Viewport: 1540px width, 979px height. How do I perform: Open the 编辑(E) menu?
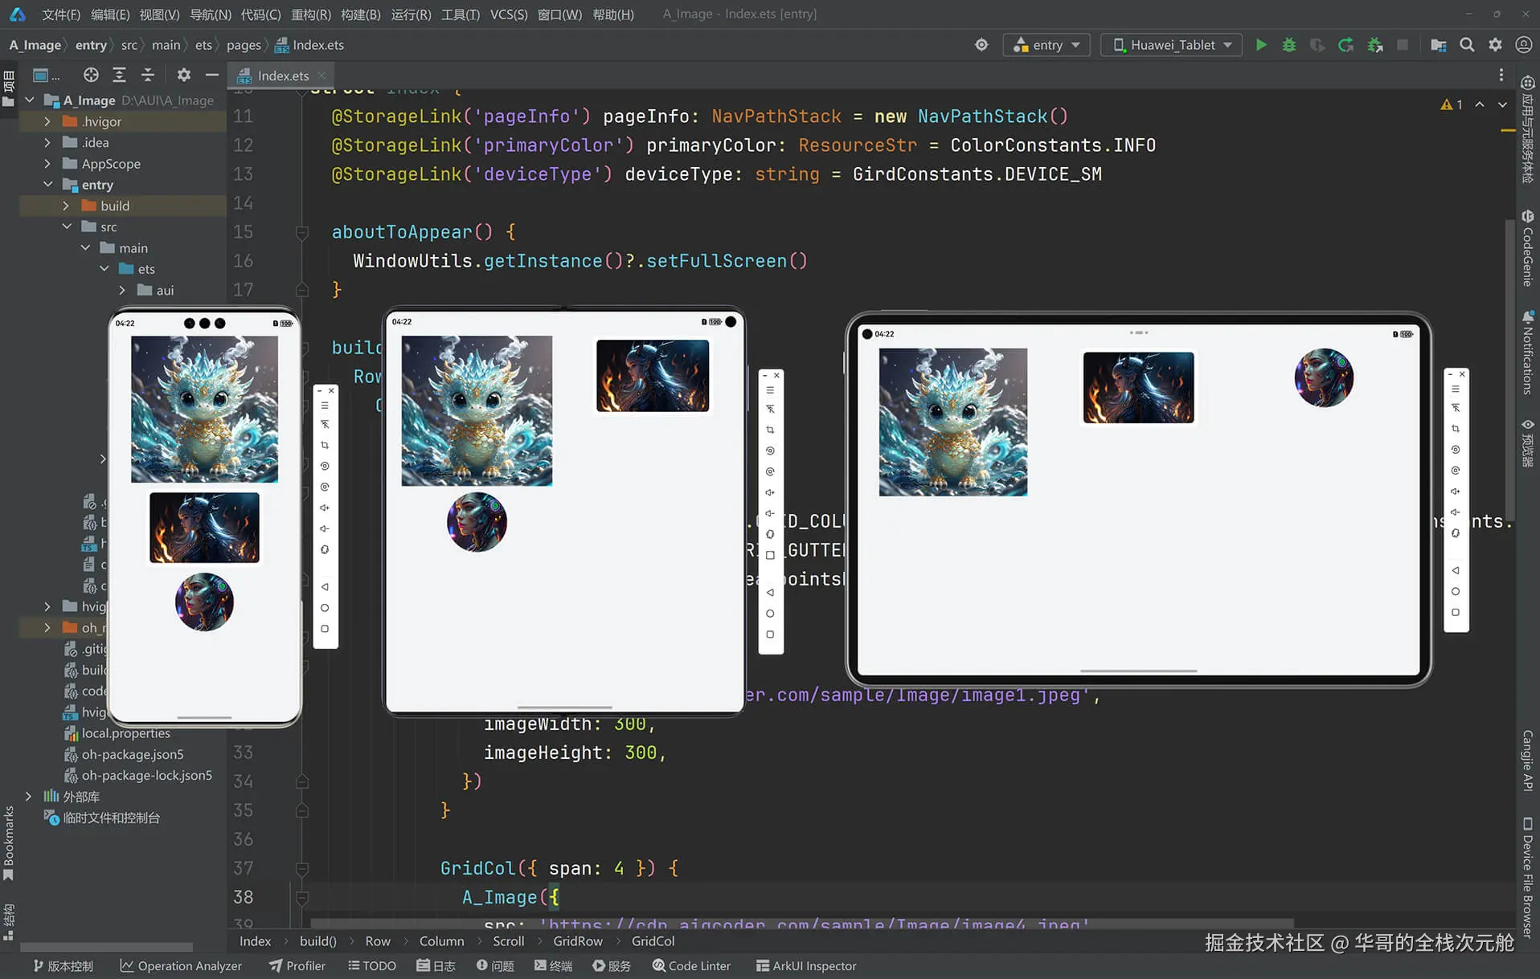click(110, 14)
